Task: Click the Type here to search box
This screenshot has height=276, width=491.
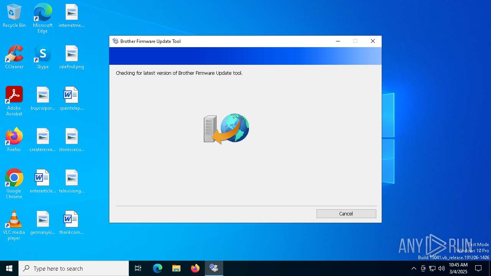Action: [74, 268]
